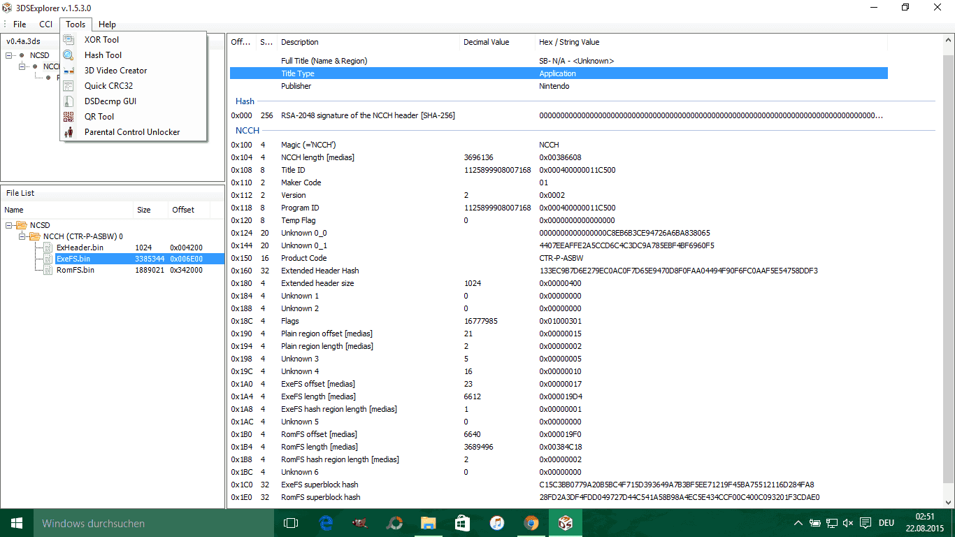
Task: Collapse the NCSD node in upper tree
Action: tap(9, 55)
